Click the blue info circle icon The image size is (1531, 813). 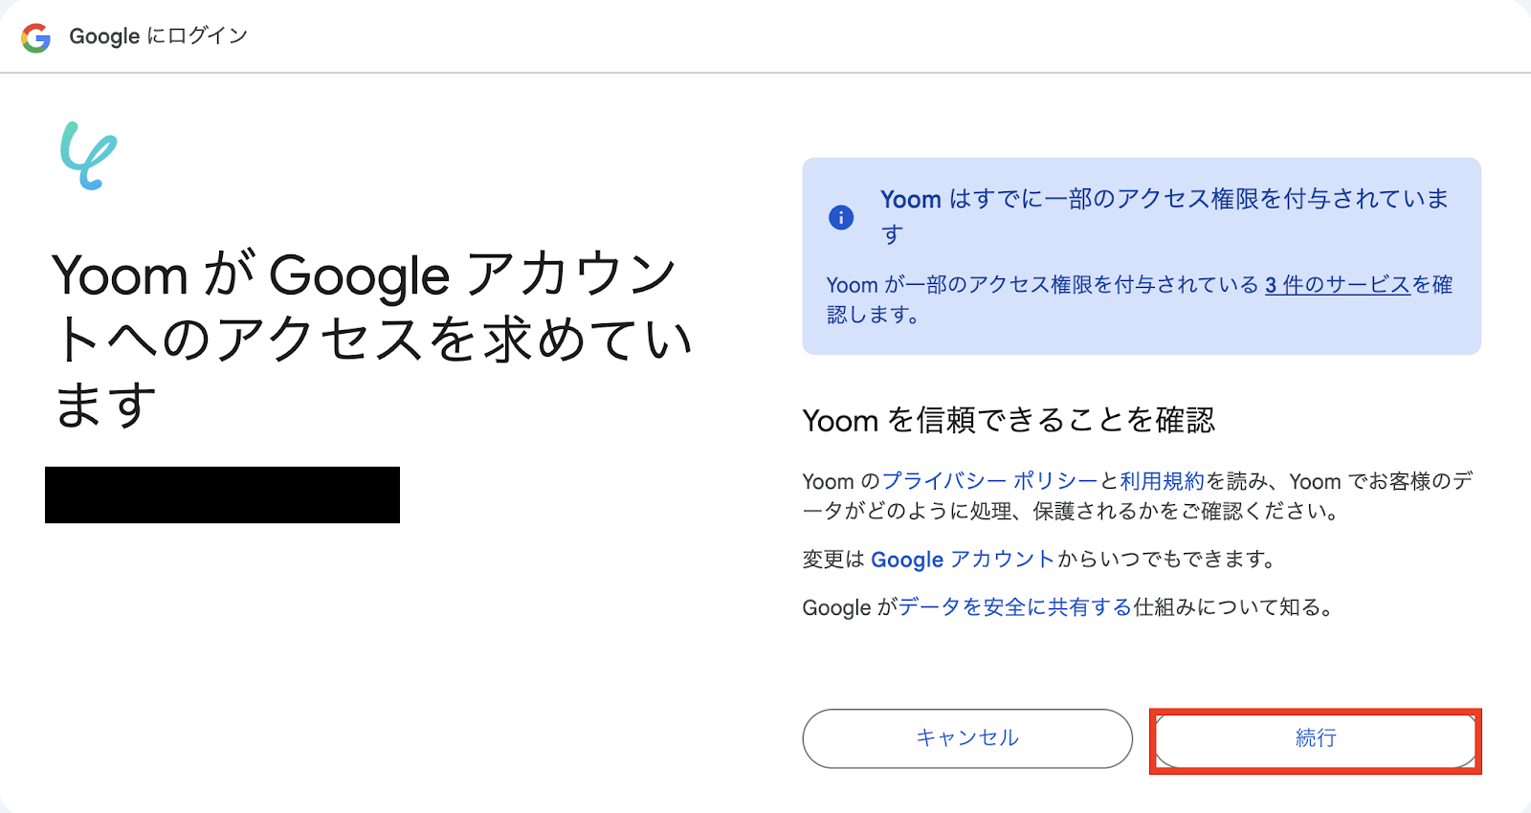pos(841,218)
